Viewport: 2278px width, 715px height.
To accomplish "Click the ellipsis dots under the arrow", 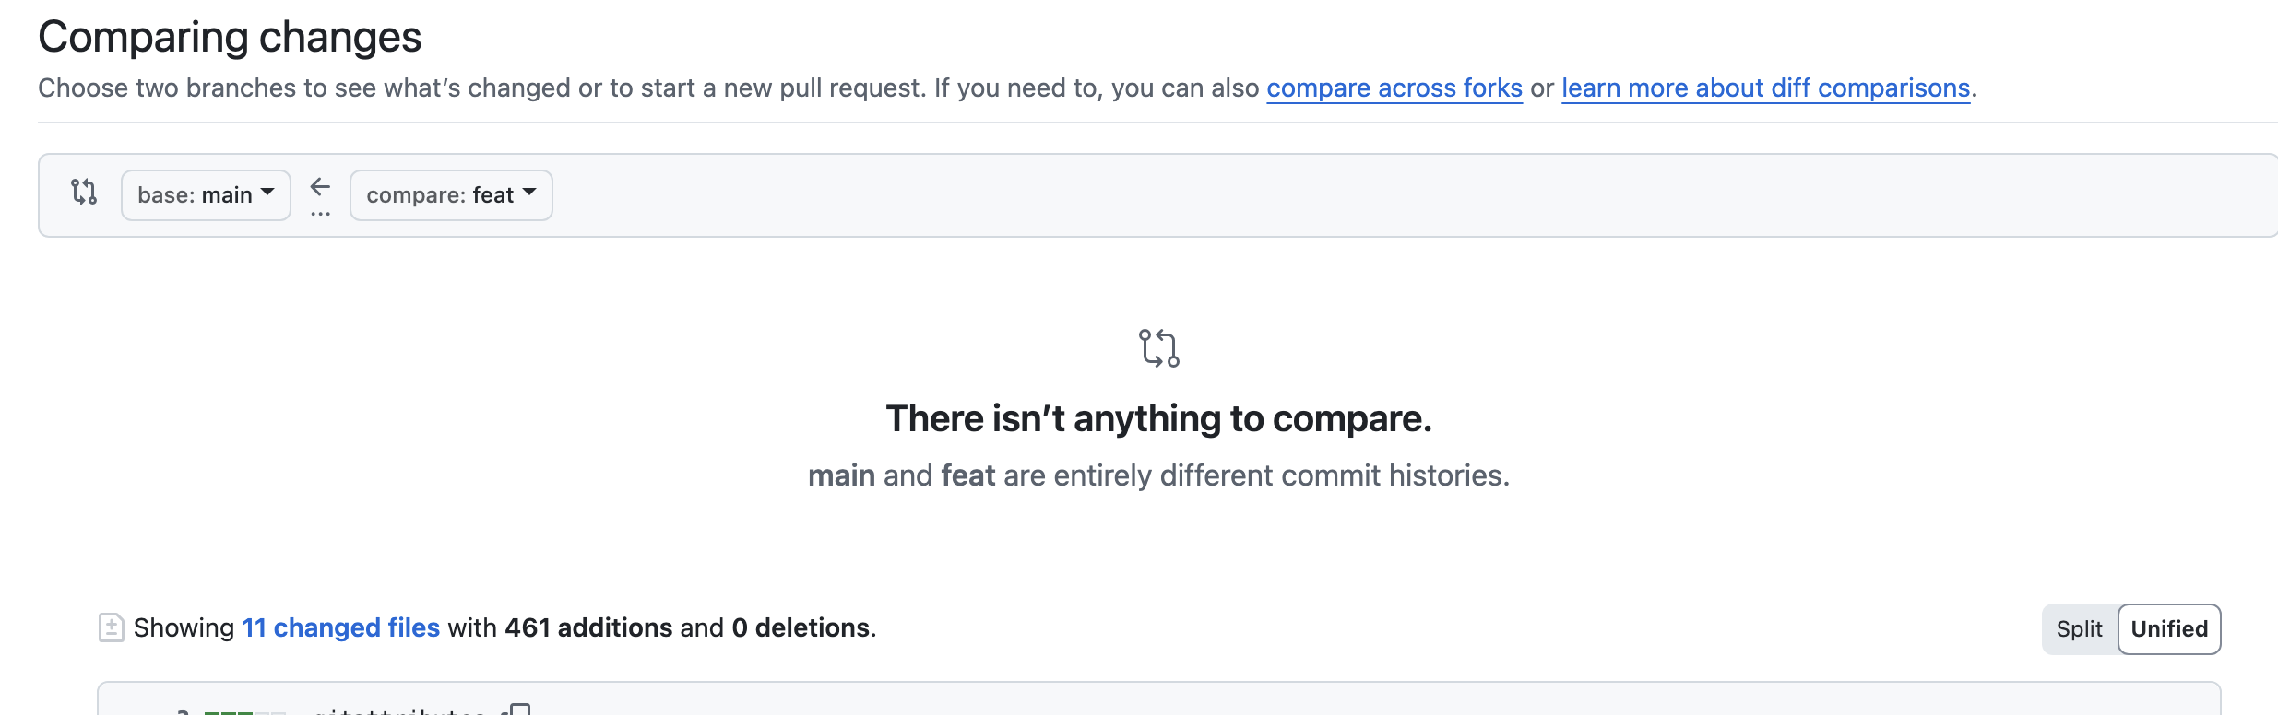I will (x=320, y=214).
